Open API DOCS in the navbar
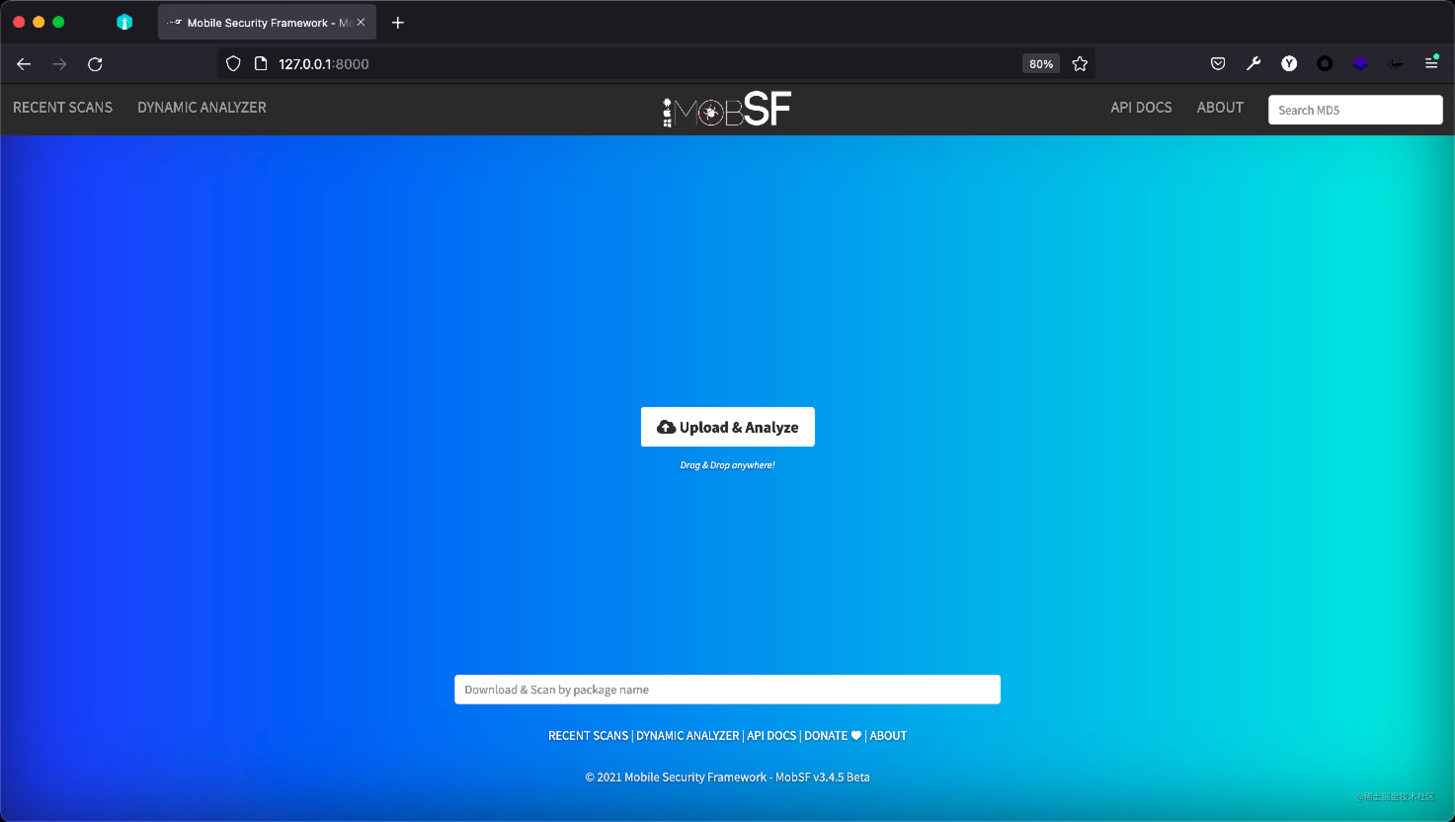Viewport: 1455px width, 822px height. click(x=1140, y=107)
